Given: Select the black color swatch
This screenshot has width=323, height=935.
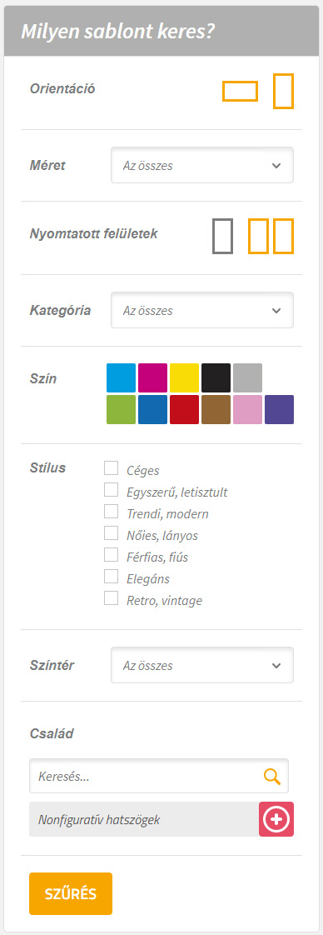Looking at the screenshot, I should 216,377.
